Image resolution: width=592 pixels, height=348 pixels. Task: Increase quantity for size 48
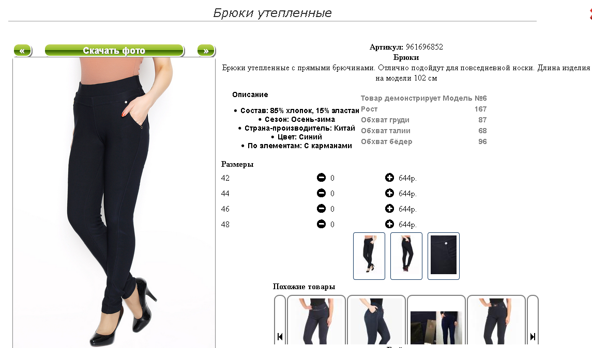tap(389, 224)
